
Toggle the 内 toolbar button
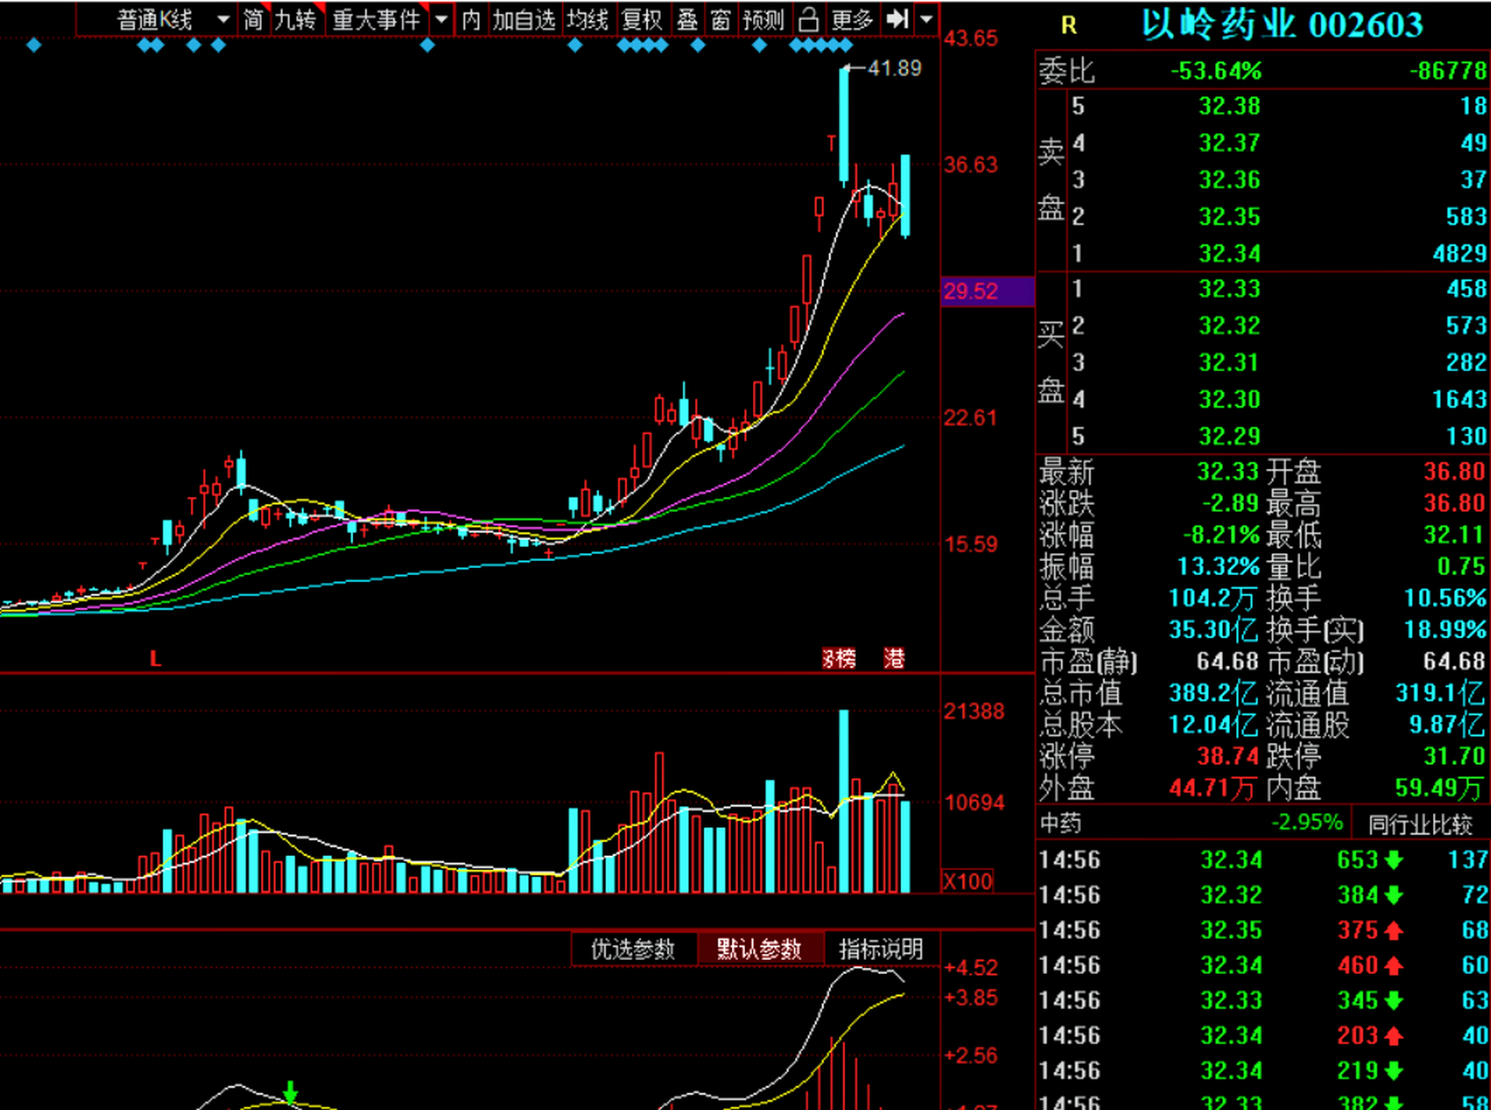pos(471,19)
